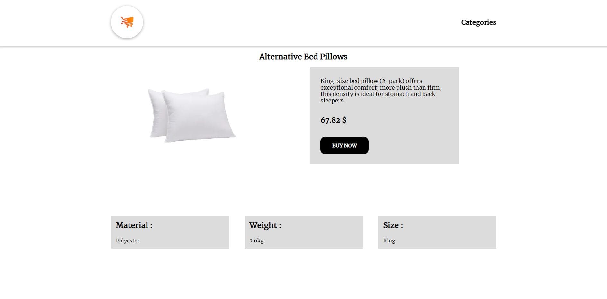The image size is (607, 299).
Task: Select the Size: King panel
Action: coord(437,232)
